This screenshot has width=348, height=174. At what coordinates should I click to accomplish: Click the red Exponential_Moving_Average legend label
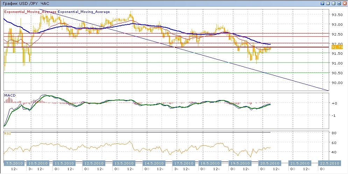(30, 12)
